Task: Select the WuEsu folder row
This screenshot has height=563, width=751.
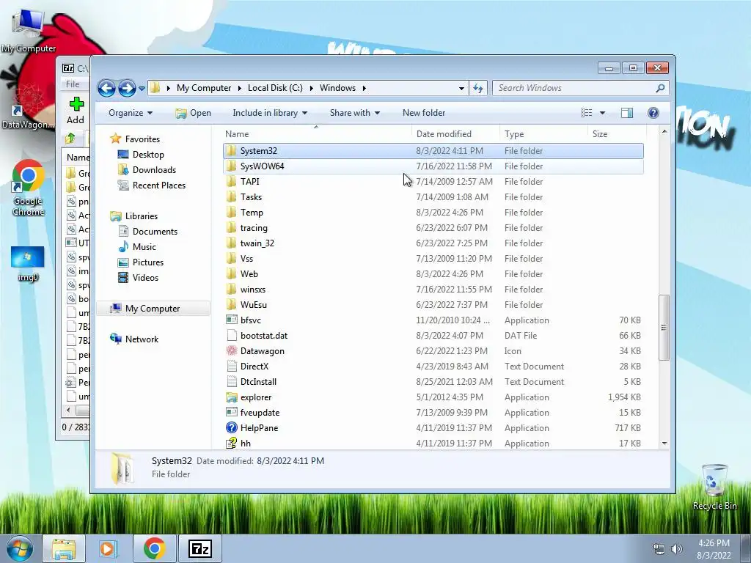Action: [433, 305]
